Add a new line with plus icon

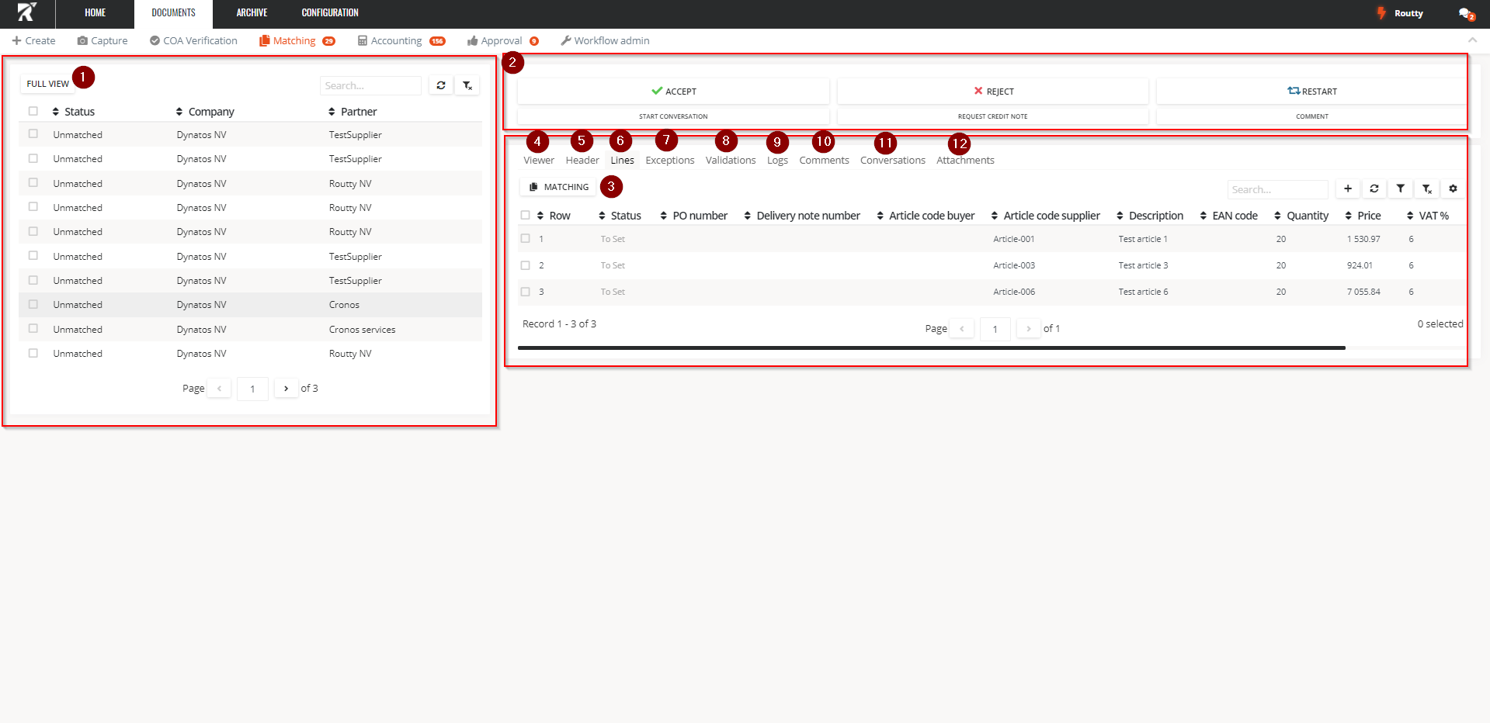(x=1348, y=189)
